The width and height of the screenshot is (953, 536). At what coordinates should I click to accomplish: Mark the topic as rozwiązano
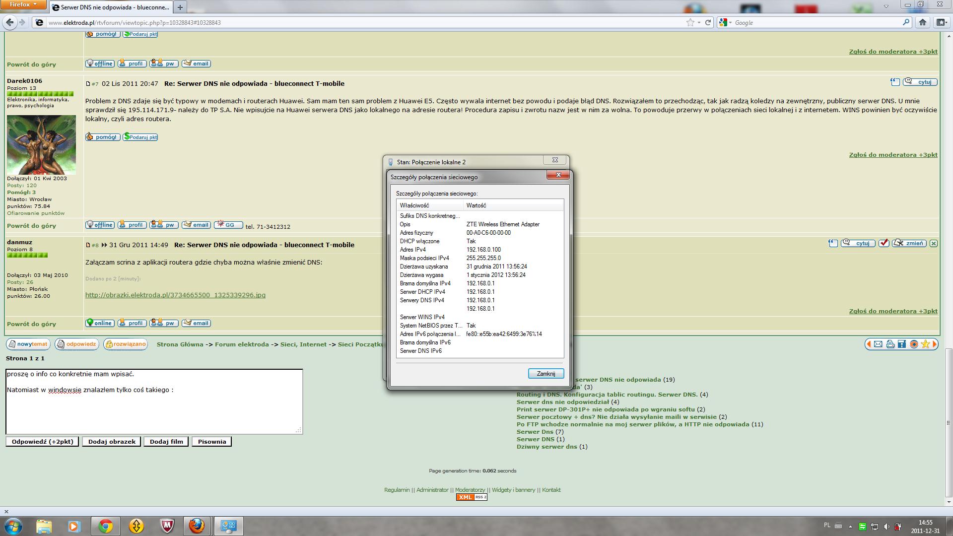point(126,344)
